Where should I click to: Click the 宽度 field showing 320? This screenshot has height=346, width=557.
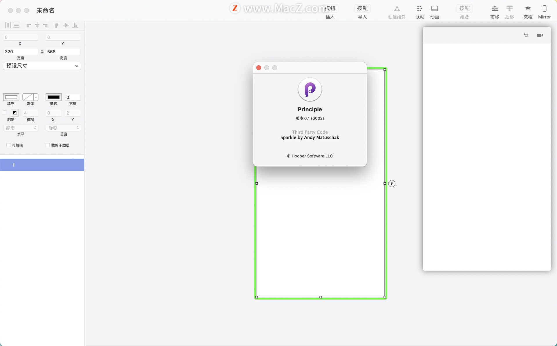[x=21, y=52]
